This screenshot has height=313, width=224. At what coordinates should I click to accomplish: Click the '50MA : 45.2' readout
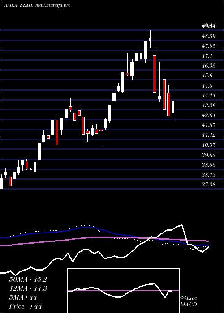pyautogui.click(x=28, y=279)
